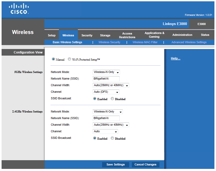216x171 pixels.
Task: Click the 5GHz Network Name SSID field
Action: (x=106, y=79)
